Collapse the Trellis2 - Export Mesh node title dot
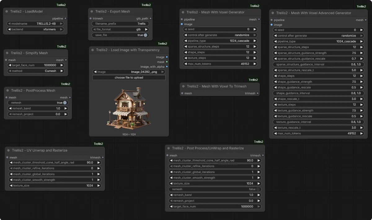 (92, 11)
